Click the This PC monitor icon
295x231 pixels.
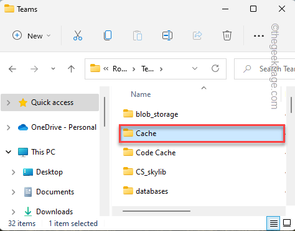click(x=23, y=152)
